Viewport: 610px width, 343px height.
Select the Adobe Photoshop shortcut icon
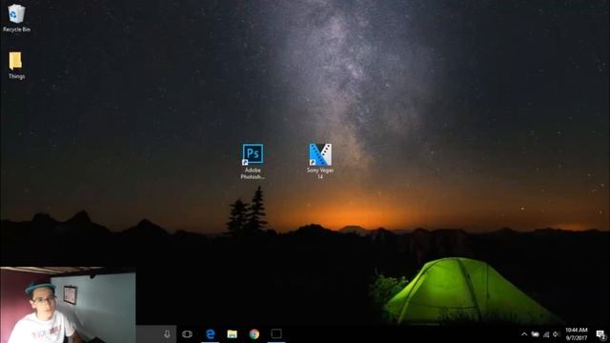coord(253,161)
